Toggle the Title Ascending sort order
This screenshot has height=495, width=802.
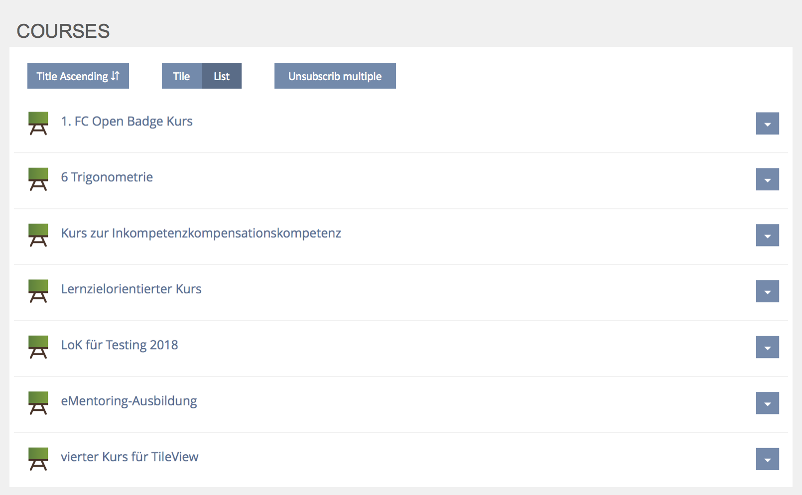[x=78, y=76]
